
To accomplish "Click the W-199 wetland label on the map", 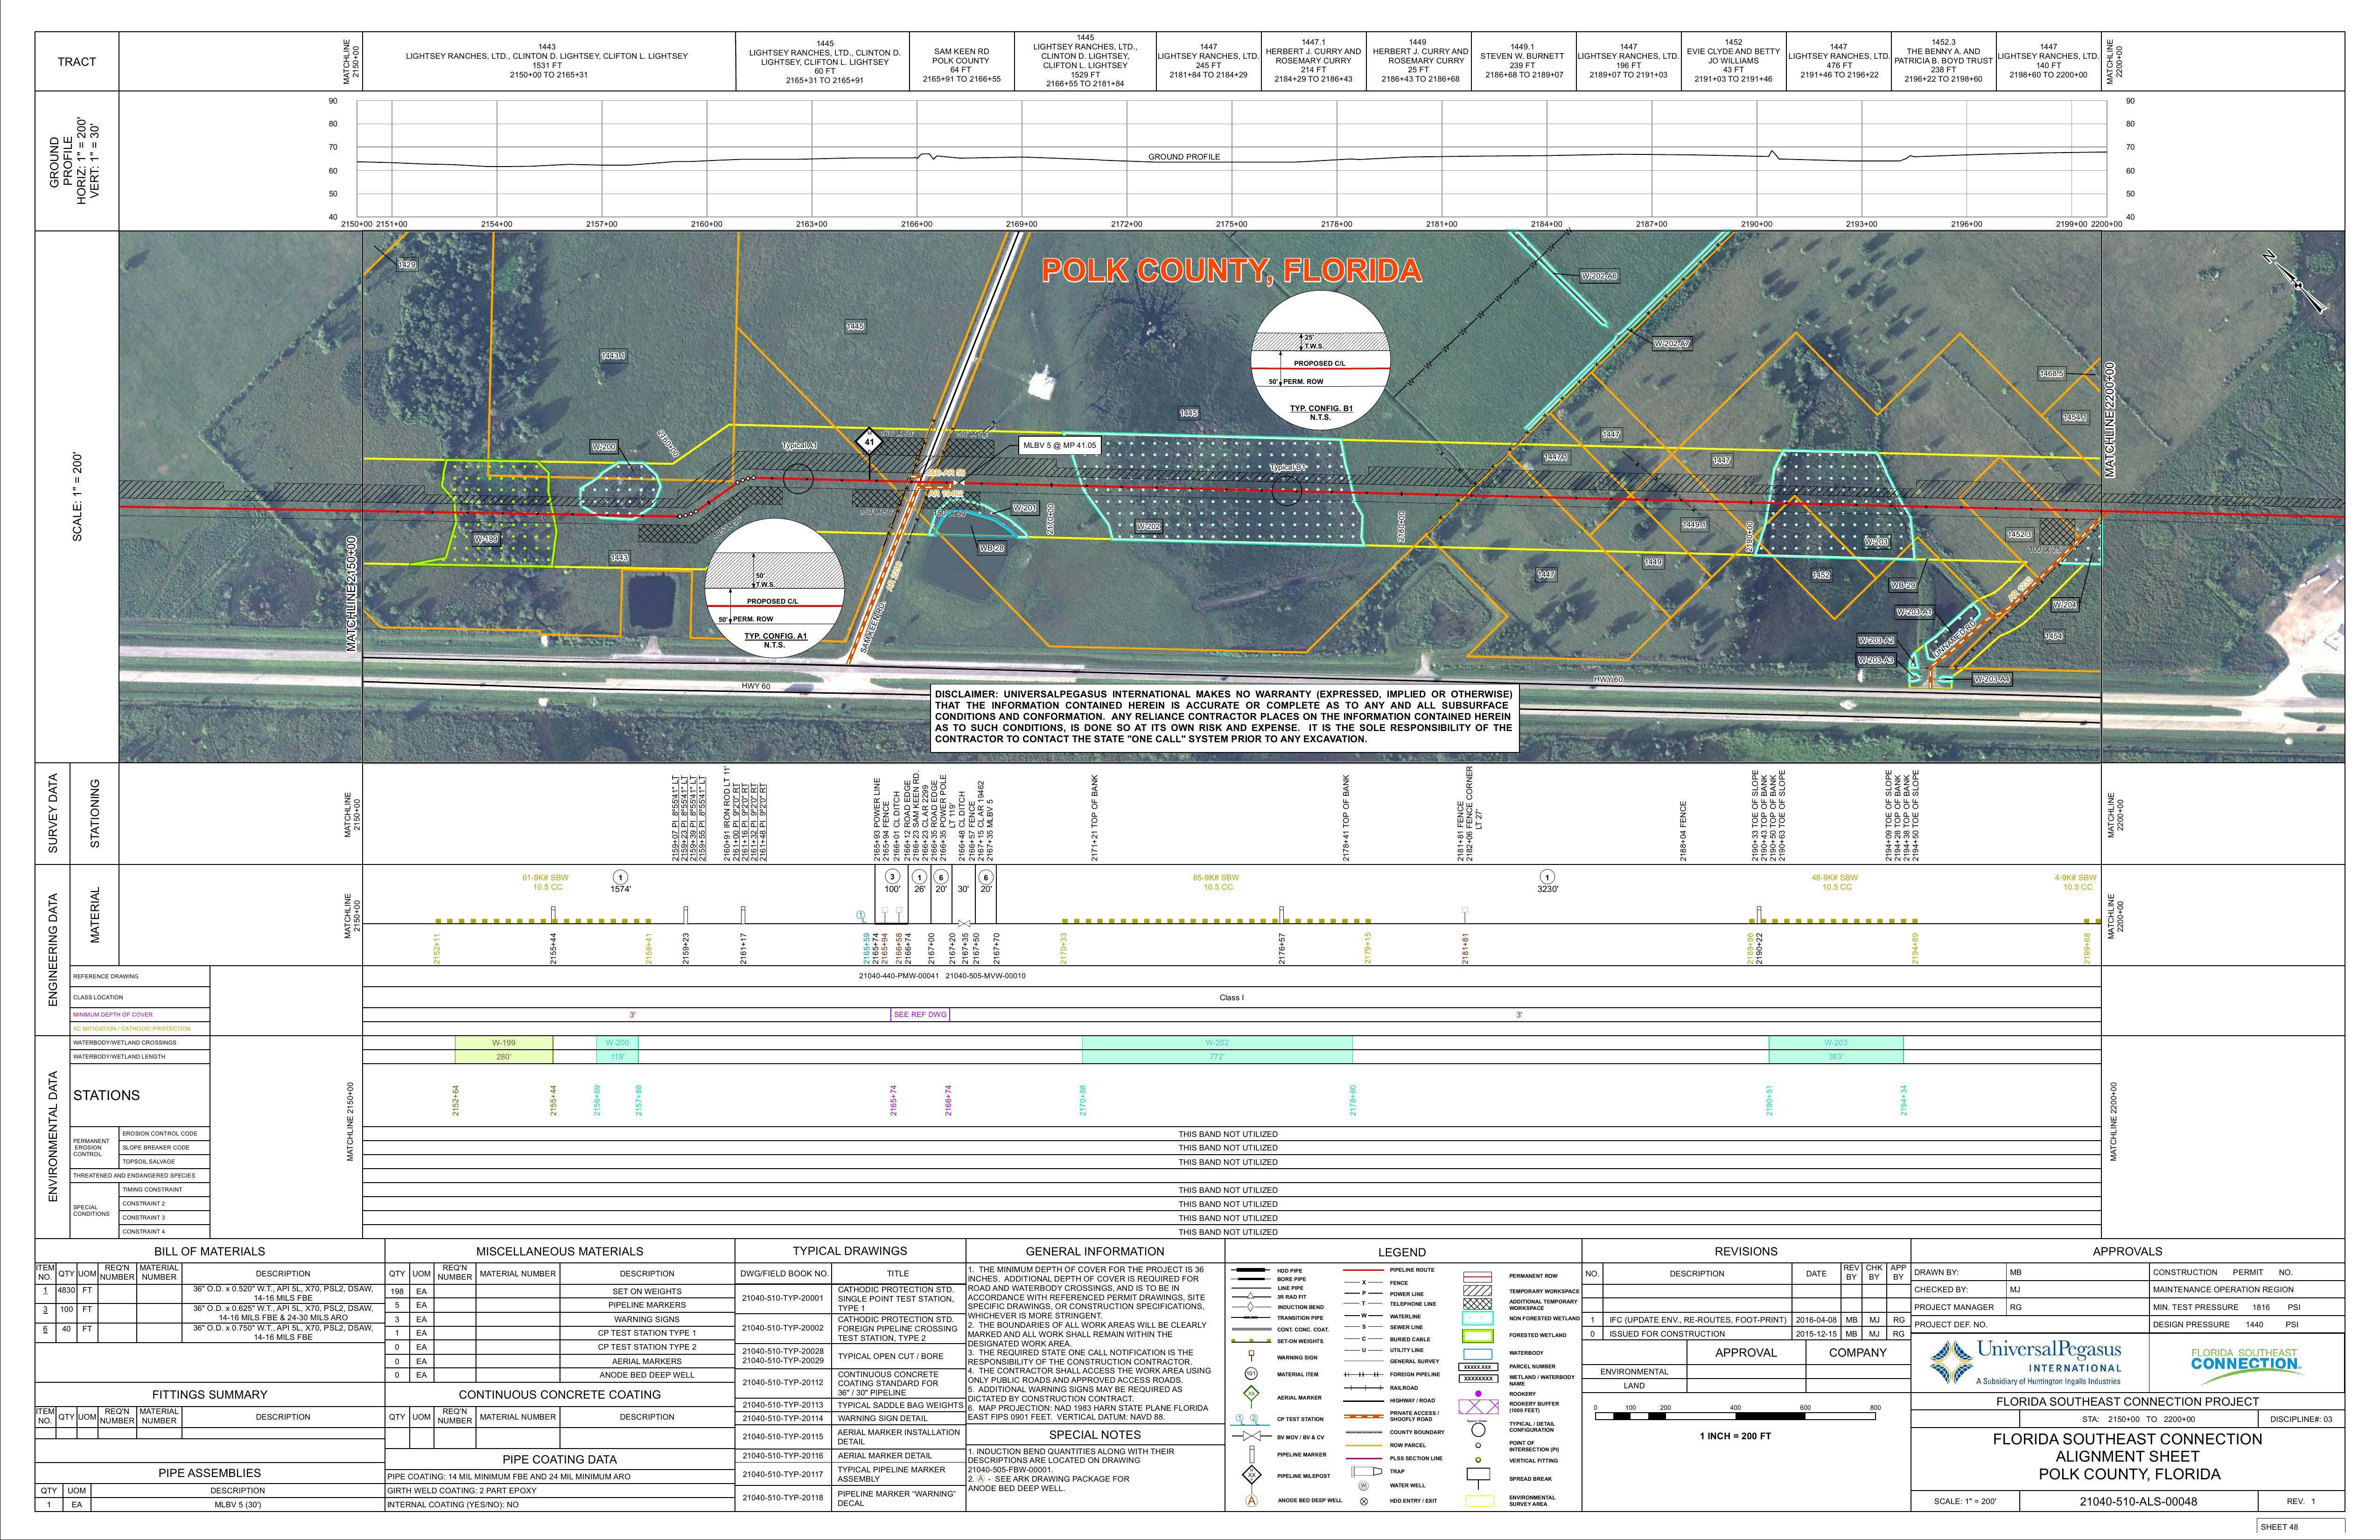I will point(486,539).
